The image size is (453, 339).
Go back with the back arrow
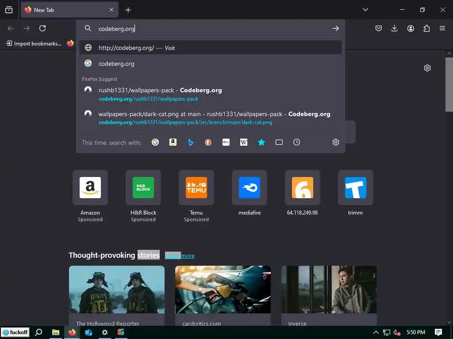point(11,28)
